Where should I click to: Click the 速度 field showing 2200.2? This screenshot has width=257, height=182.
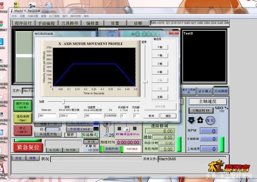[x=68, y=116]
